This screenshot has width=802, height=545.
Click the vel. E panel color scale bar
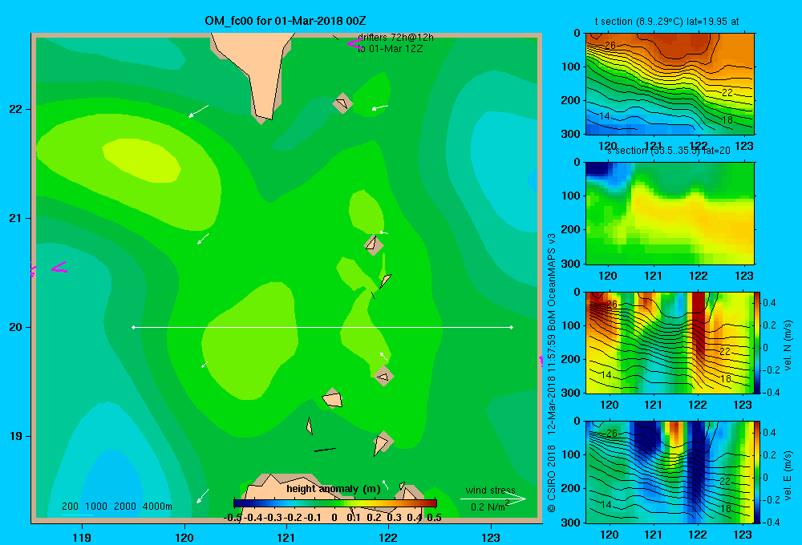(x=757, y=472)
